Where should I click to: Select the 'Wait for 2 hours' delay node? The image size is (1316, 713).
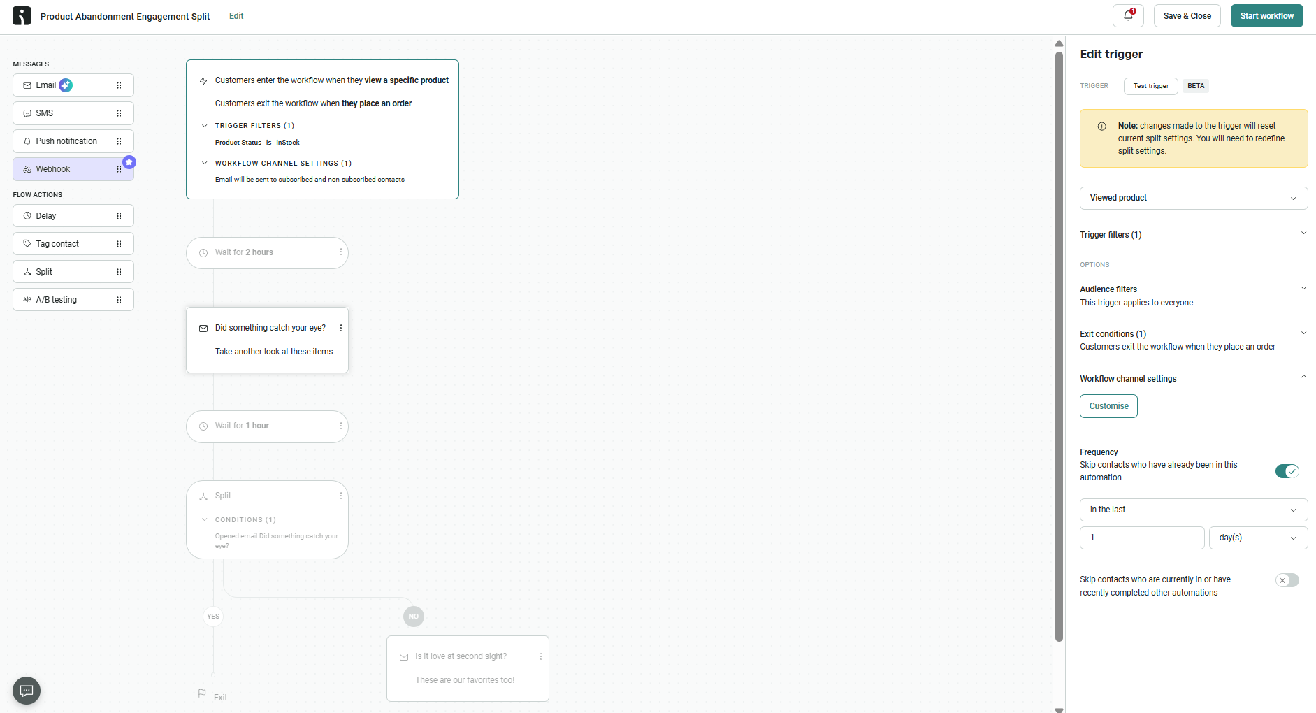point(267,252)
